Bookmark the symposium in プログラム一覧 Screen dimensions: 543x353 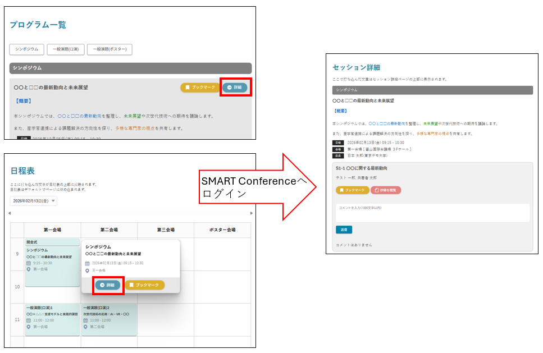click(x=200, y=88)
